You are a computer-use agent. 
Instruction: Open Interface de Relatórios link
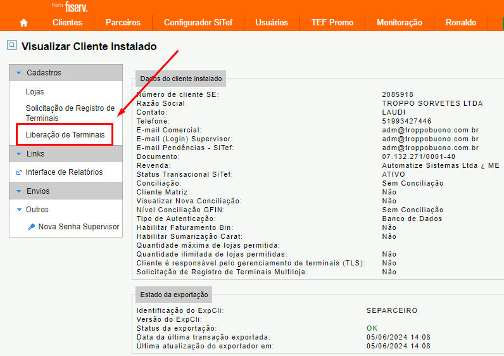coord(64,172)
